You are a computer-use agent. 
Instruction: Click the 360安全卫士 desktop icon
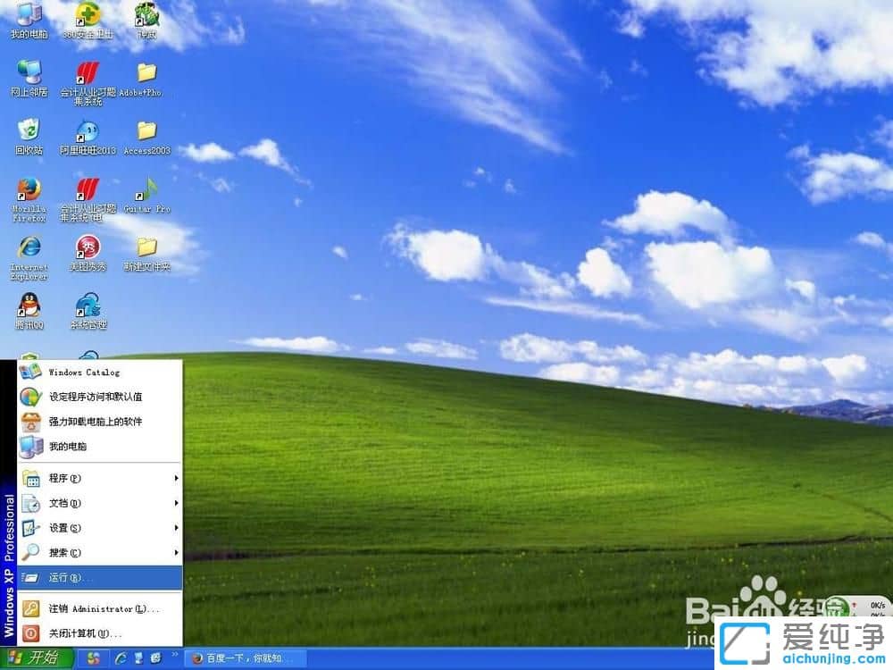pos(88,15)
